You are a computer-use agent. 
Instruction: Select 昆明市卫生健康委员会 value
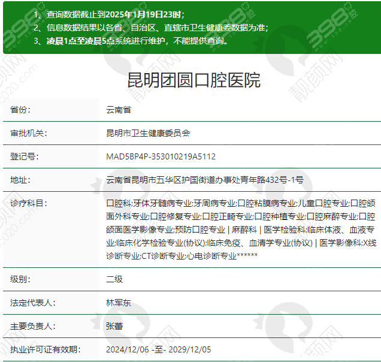point(148,133)
